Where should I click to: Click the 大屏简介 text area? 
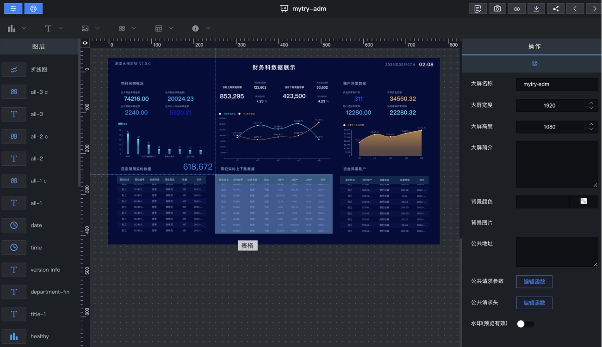coord(557,164)
